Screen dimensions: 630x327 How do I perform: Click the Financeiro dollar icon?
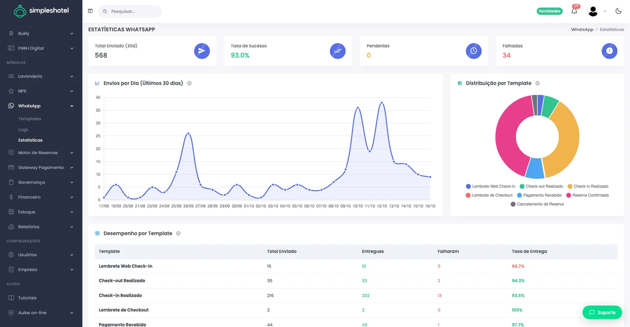(x=11, y=197)
